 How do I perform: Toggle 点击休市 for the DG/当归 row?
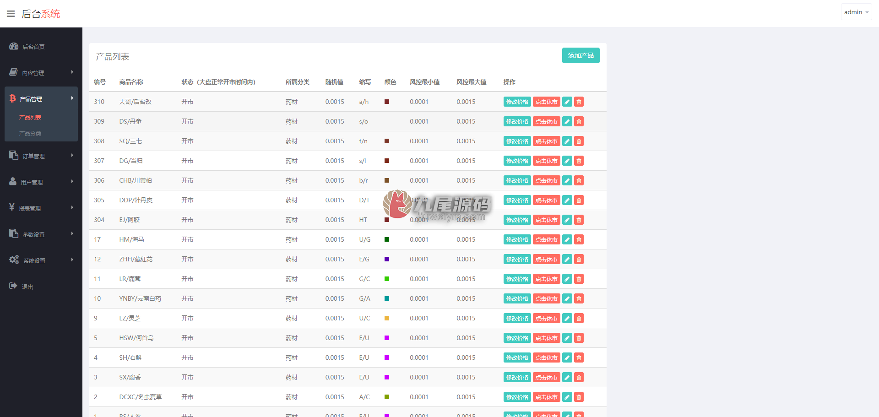546,161
